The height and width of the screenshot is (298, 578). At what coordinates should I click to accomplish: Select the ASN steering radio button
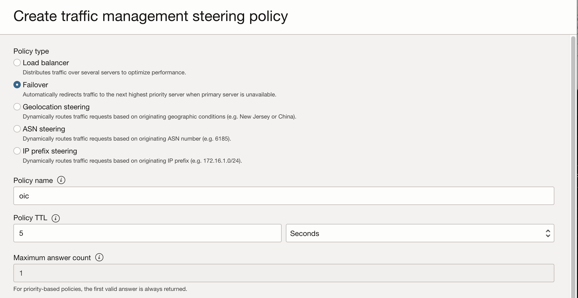17,129
